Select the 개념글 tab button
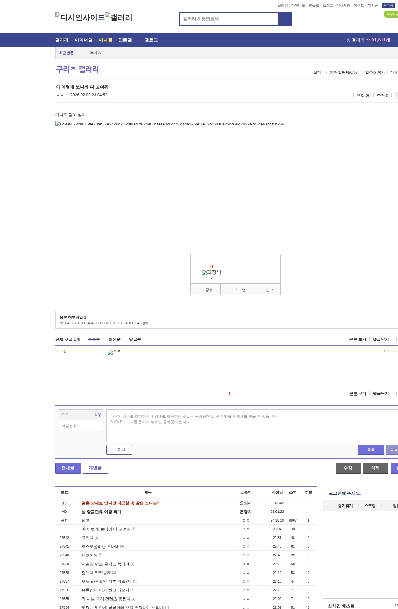Screen dimensions: 398x609 pos(95,468)
